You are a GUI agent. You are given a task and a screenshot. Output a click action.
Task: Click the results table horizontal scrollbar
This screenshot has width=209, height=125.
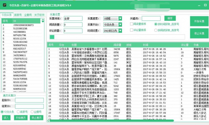tap(111, 120)
